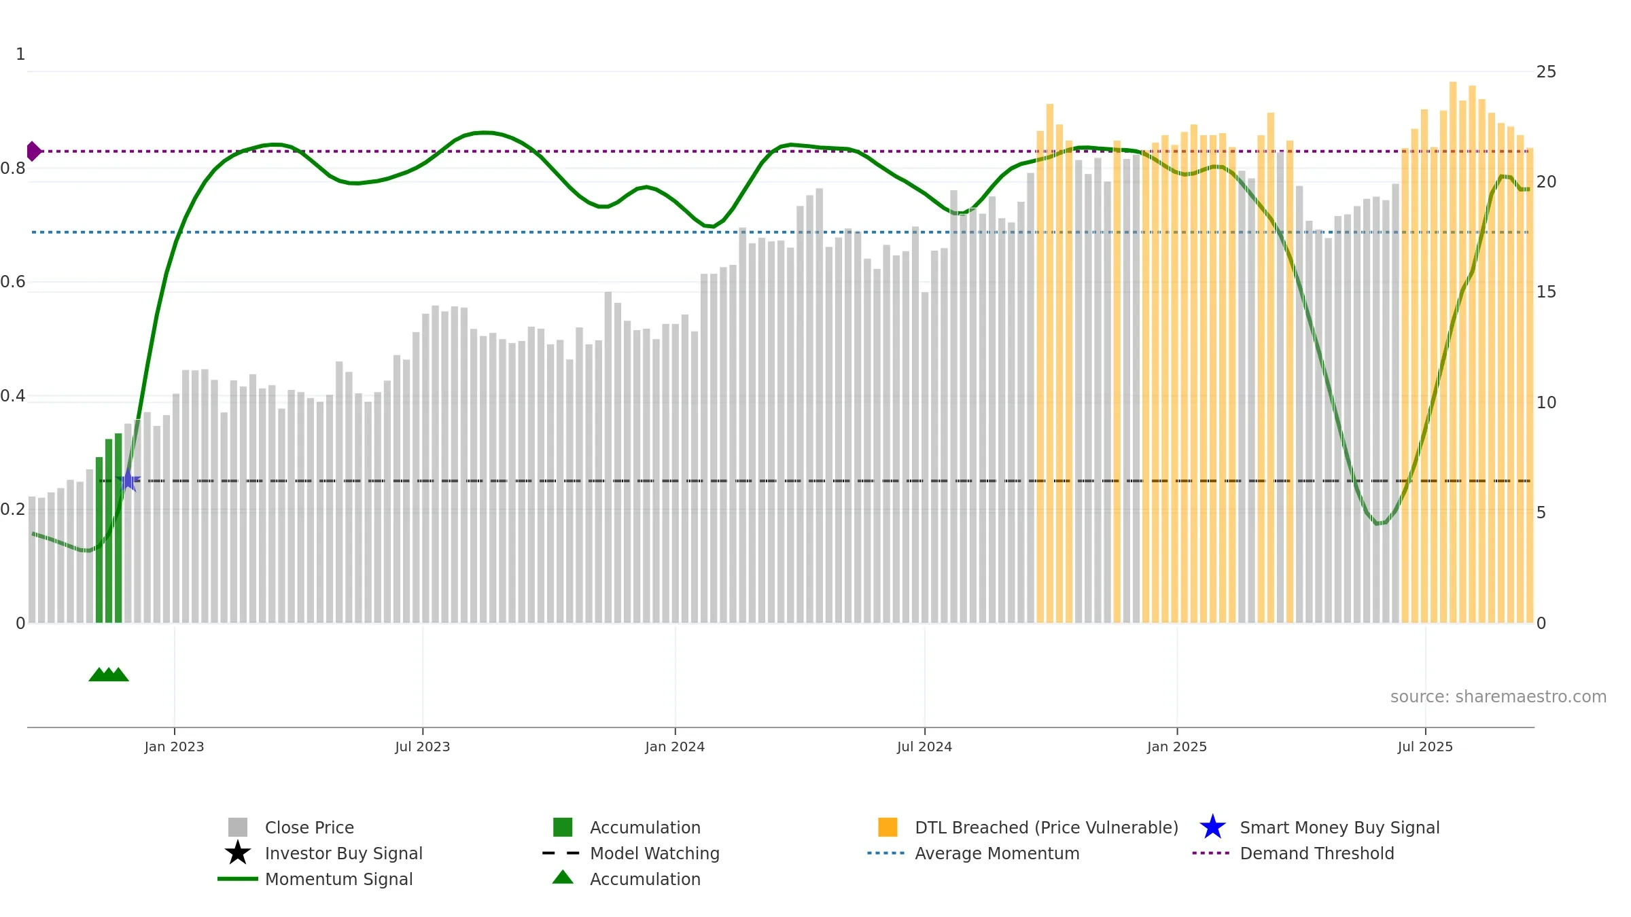Click the blue Smart Money Buy Signal star
Viewport: 1631px width, 917px height.
pos(1212,827)
